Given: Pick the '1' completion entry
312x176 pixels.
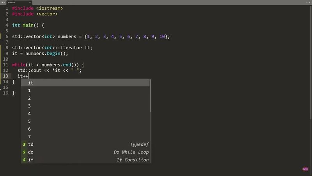Looking at the screenshot, I should tap(85, 90).
